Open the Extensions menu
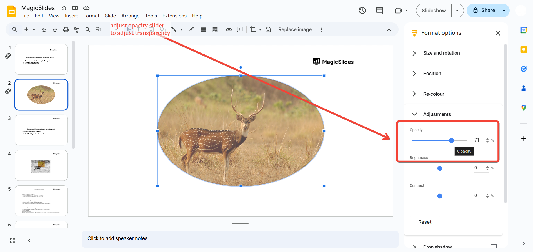 [174, 16]
